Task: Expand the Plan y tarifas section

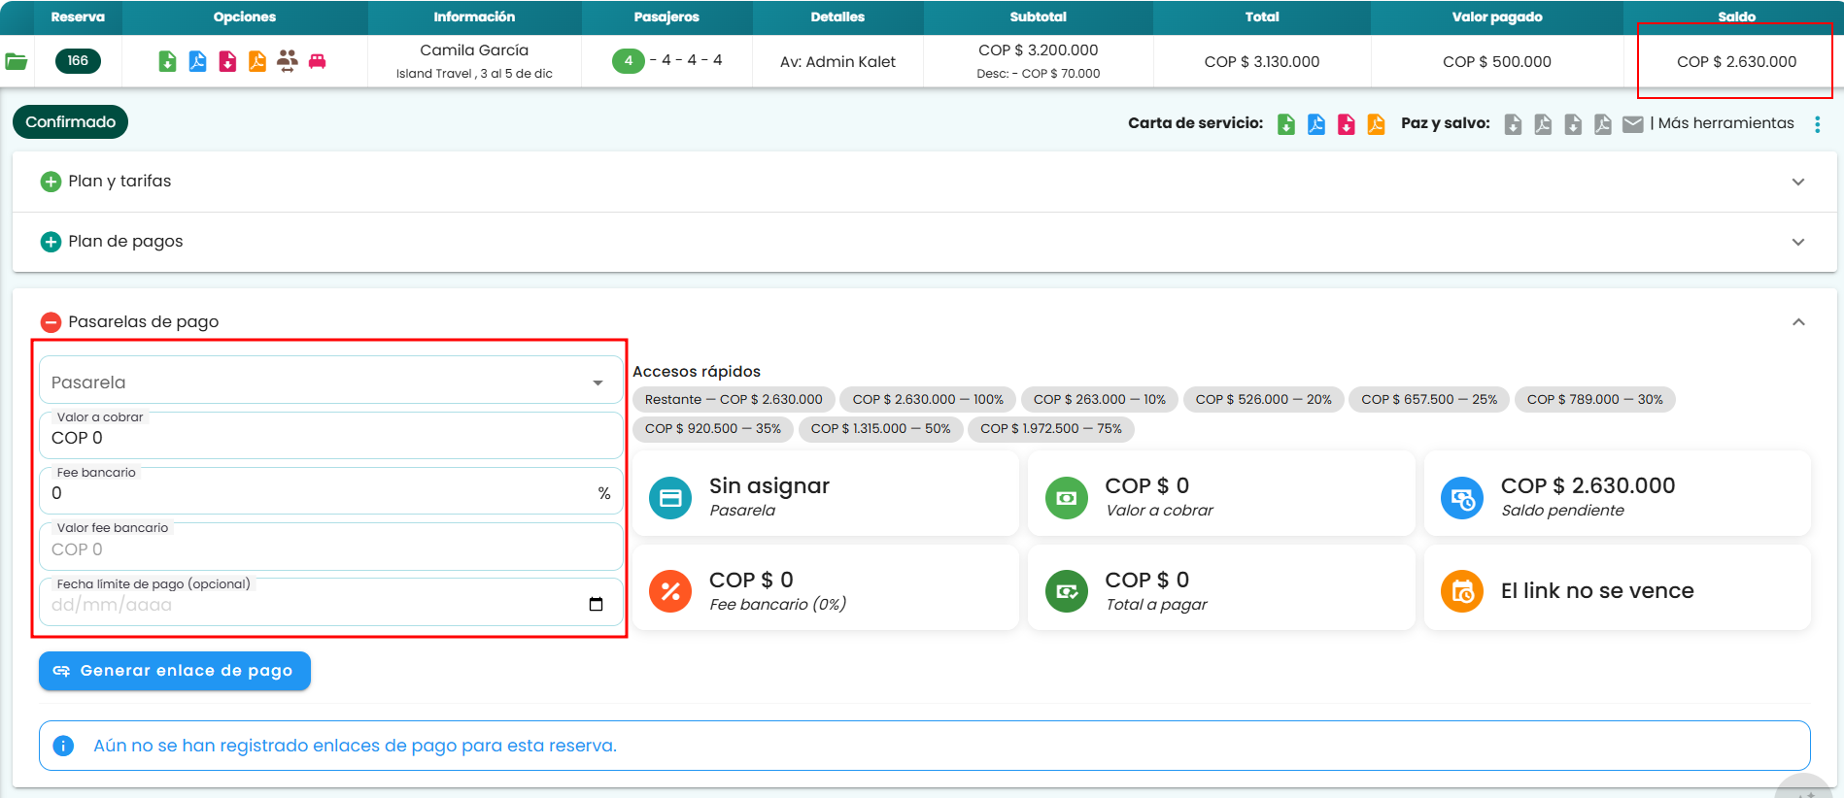Action: point(924,182)
